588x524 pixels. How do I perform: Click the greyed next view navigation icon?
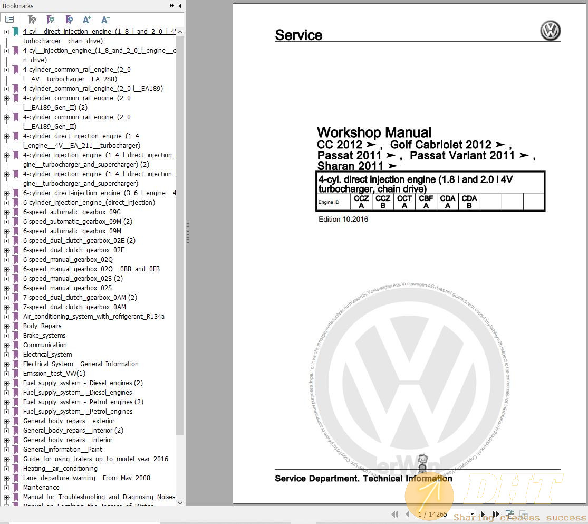point(524,514)
